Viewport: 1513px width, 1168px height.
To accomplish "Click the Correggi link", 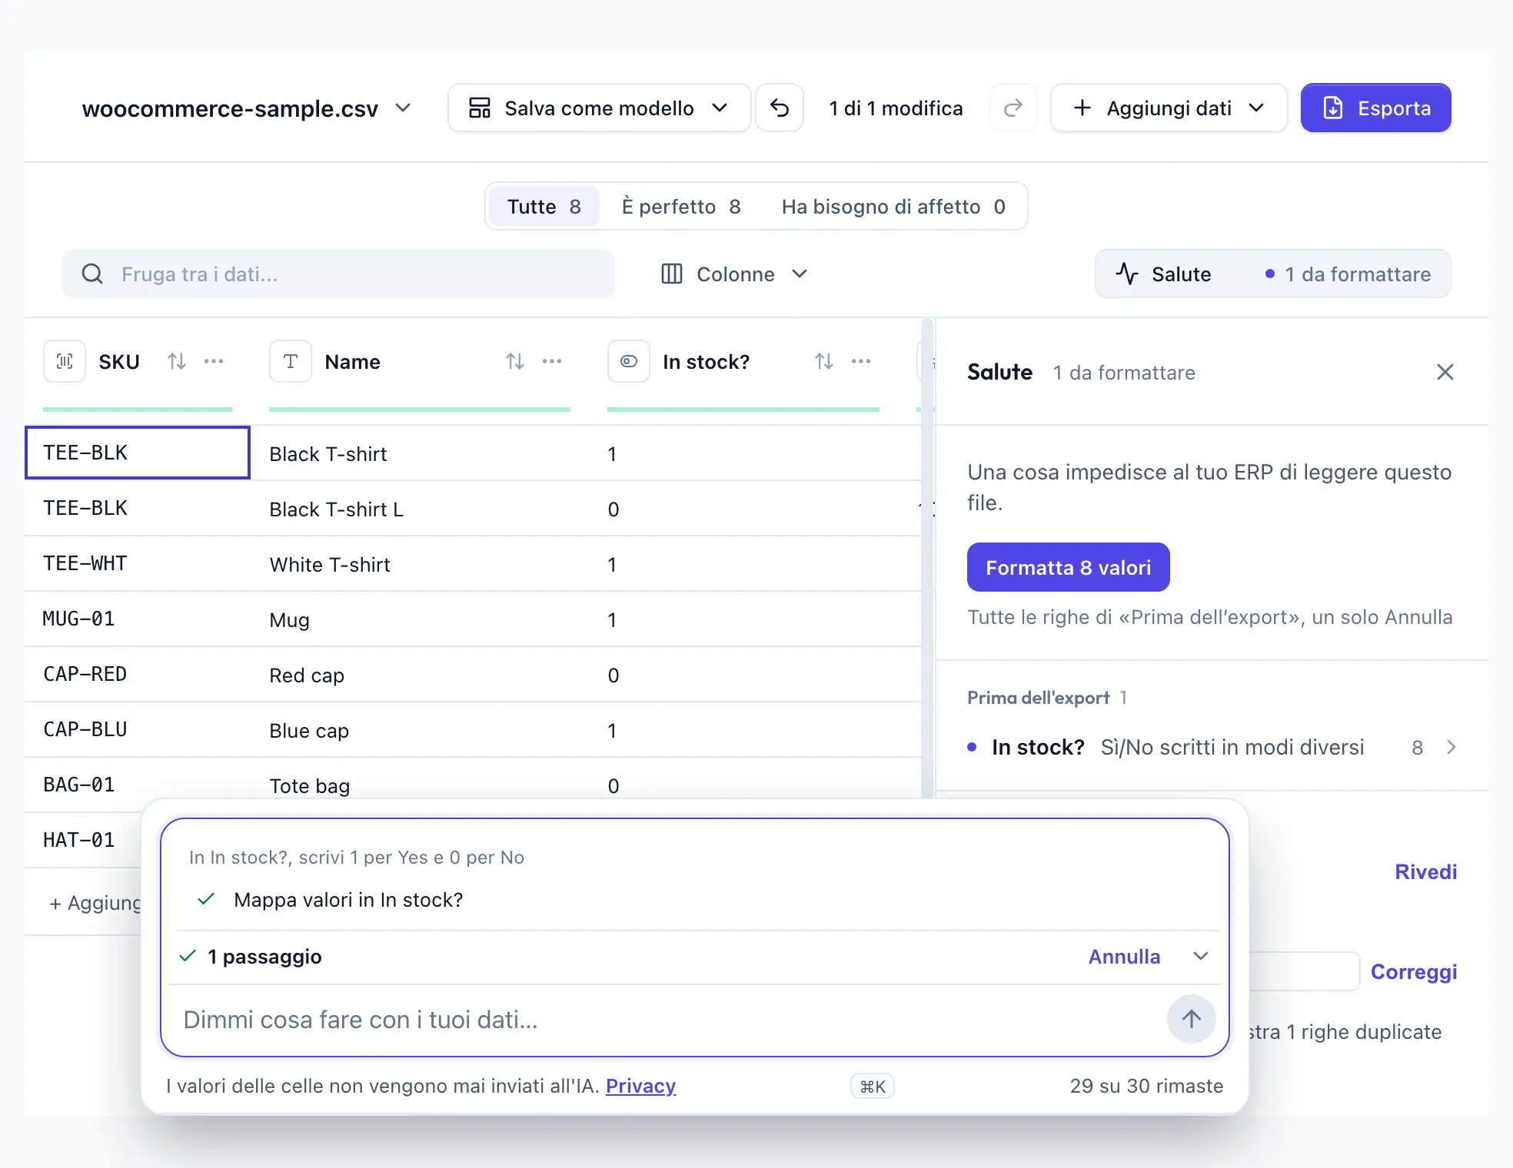I will point(1414,971).
